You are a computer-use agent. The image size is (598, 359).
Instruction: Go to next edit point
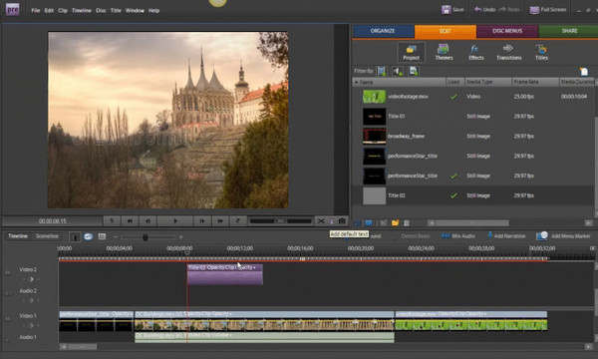(x=238, y=221)
